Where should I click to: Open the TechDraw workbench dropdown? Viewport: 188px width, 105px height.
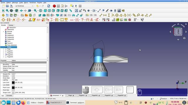(x=24, y=6)
